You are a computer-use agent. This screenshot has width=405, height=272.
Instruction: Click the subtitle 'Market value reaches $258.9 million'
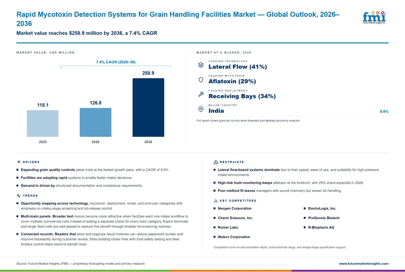[x=87, y=33]
